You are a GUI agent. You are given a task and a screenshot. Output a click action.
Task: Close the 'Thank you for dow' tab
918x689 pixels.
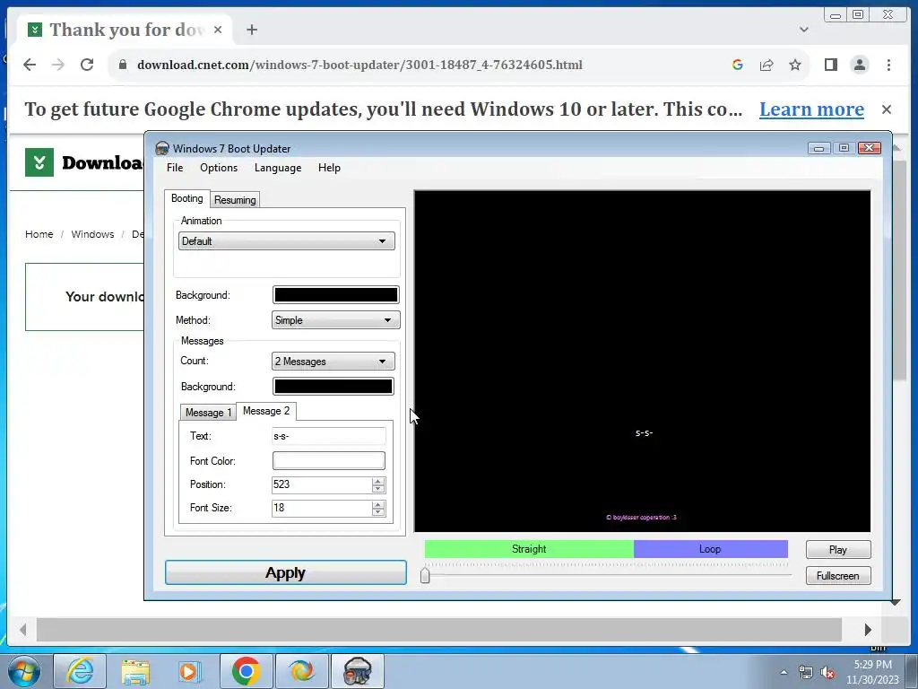pos(218,30)
